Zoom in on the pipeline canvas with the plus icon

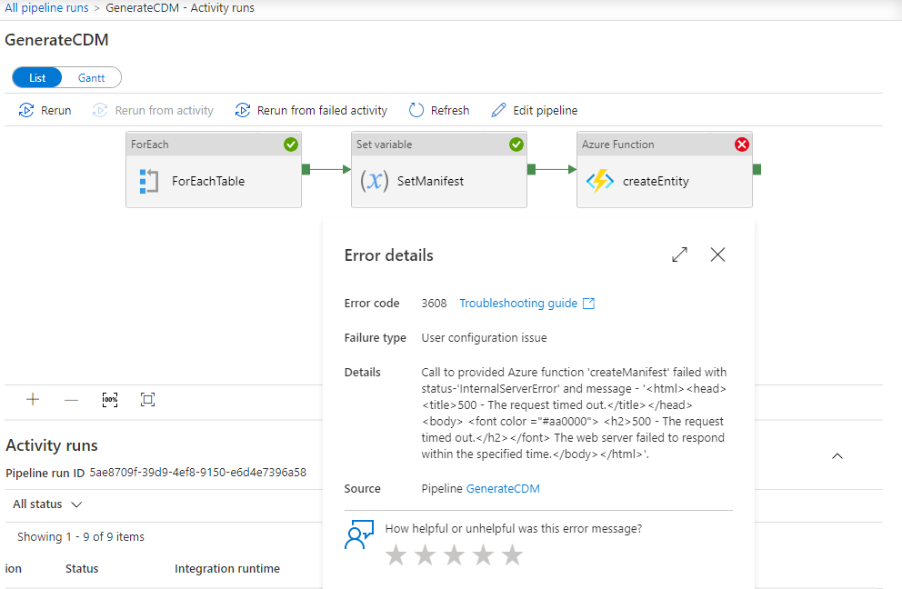[x=33, y=399]
